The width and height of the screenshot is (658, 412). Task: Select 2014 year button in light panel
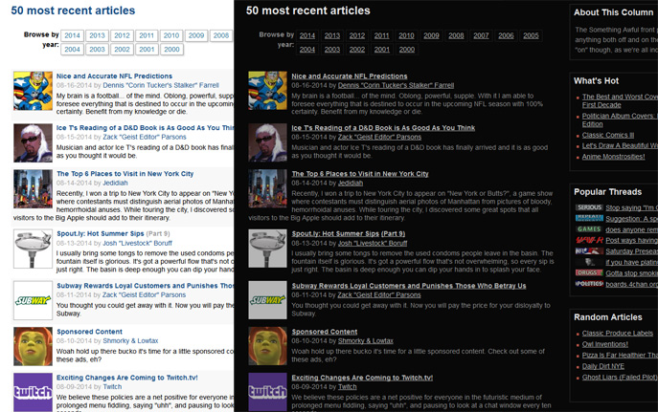[73, 35]
